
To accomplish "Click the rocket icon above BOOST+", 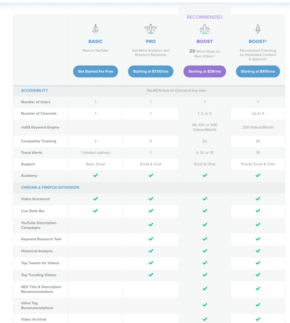I will click(258, 29).
